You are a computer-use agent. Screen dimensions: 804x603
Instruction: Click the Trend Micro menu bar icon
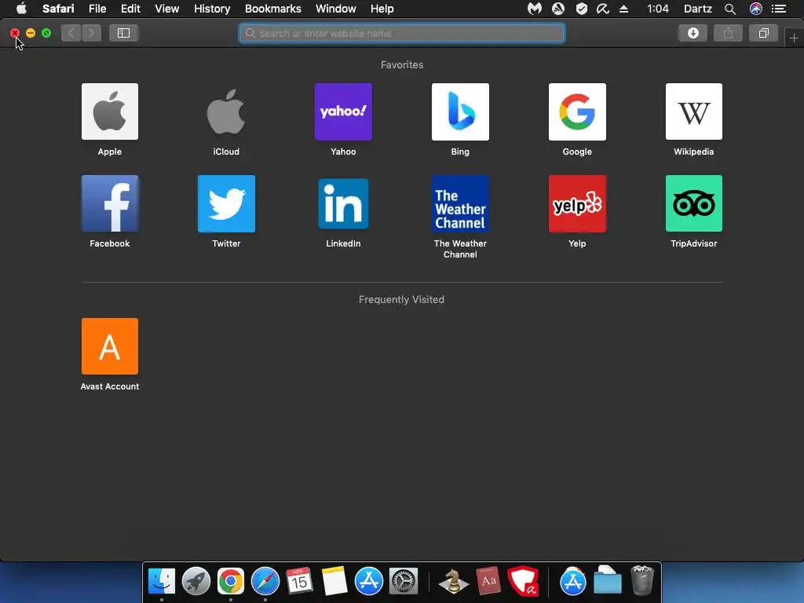602,9
